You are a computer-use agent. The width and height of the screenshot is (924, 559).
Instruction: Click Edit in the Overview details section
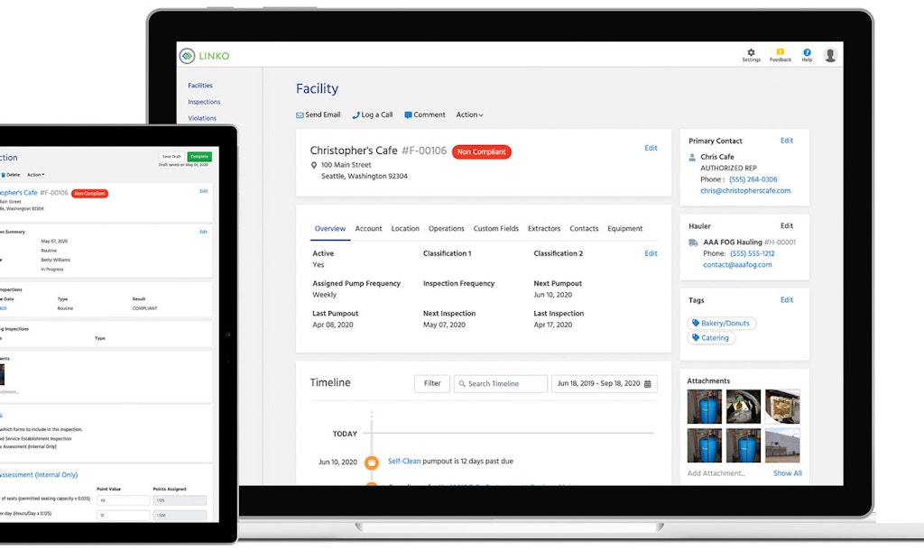point(651,254)
